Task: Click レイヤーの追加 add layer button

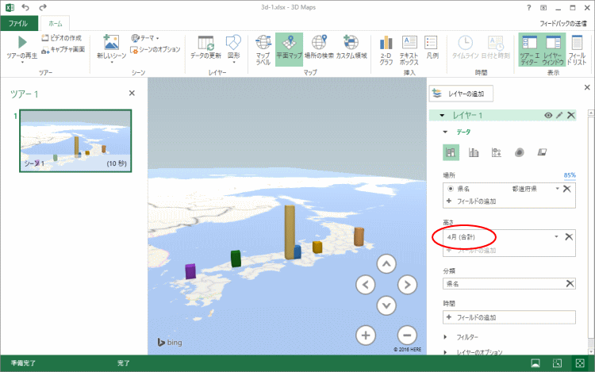Action: (461, 94)
